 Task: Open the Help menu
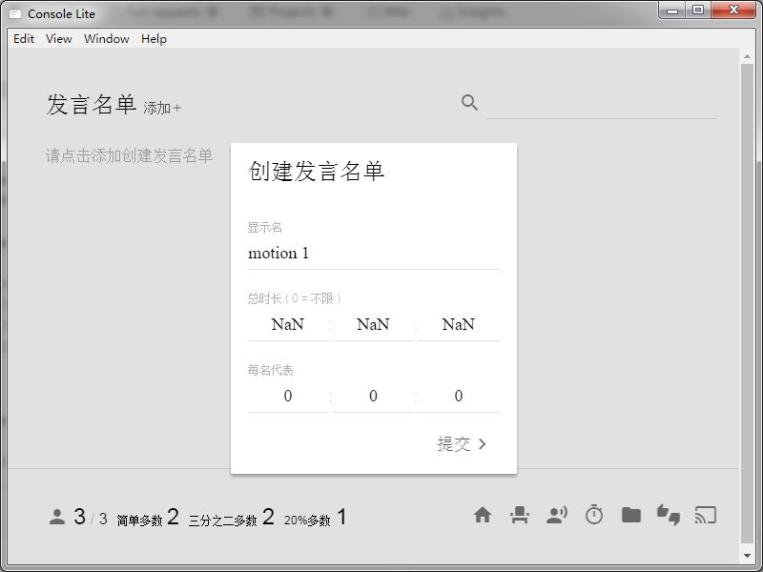coord(154,39)
